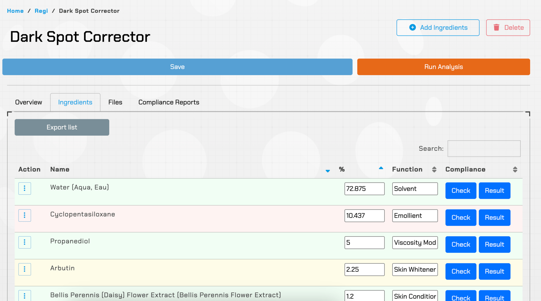Edit Water percentage field 72.875
This screenshot has width=541, height=301.
(x=364, y=189)
